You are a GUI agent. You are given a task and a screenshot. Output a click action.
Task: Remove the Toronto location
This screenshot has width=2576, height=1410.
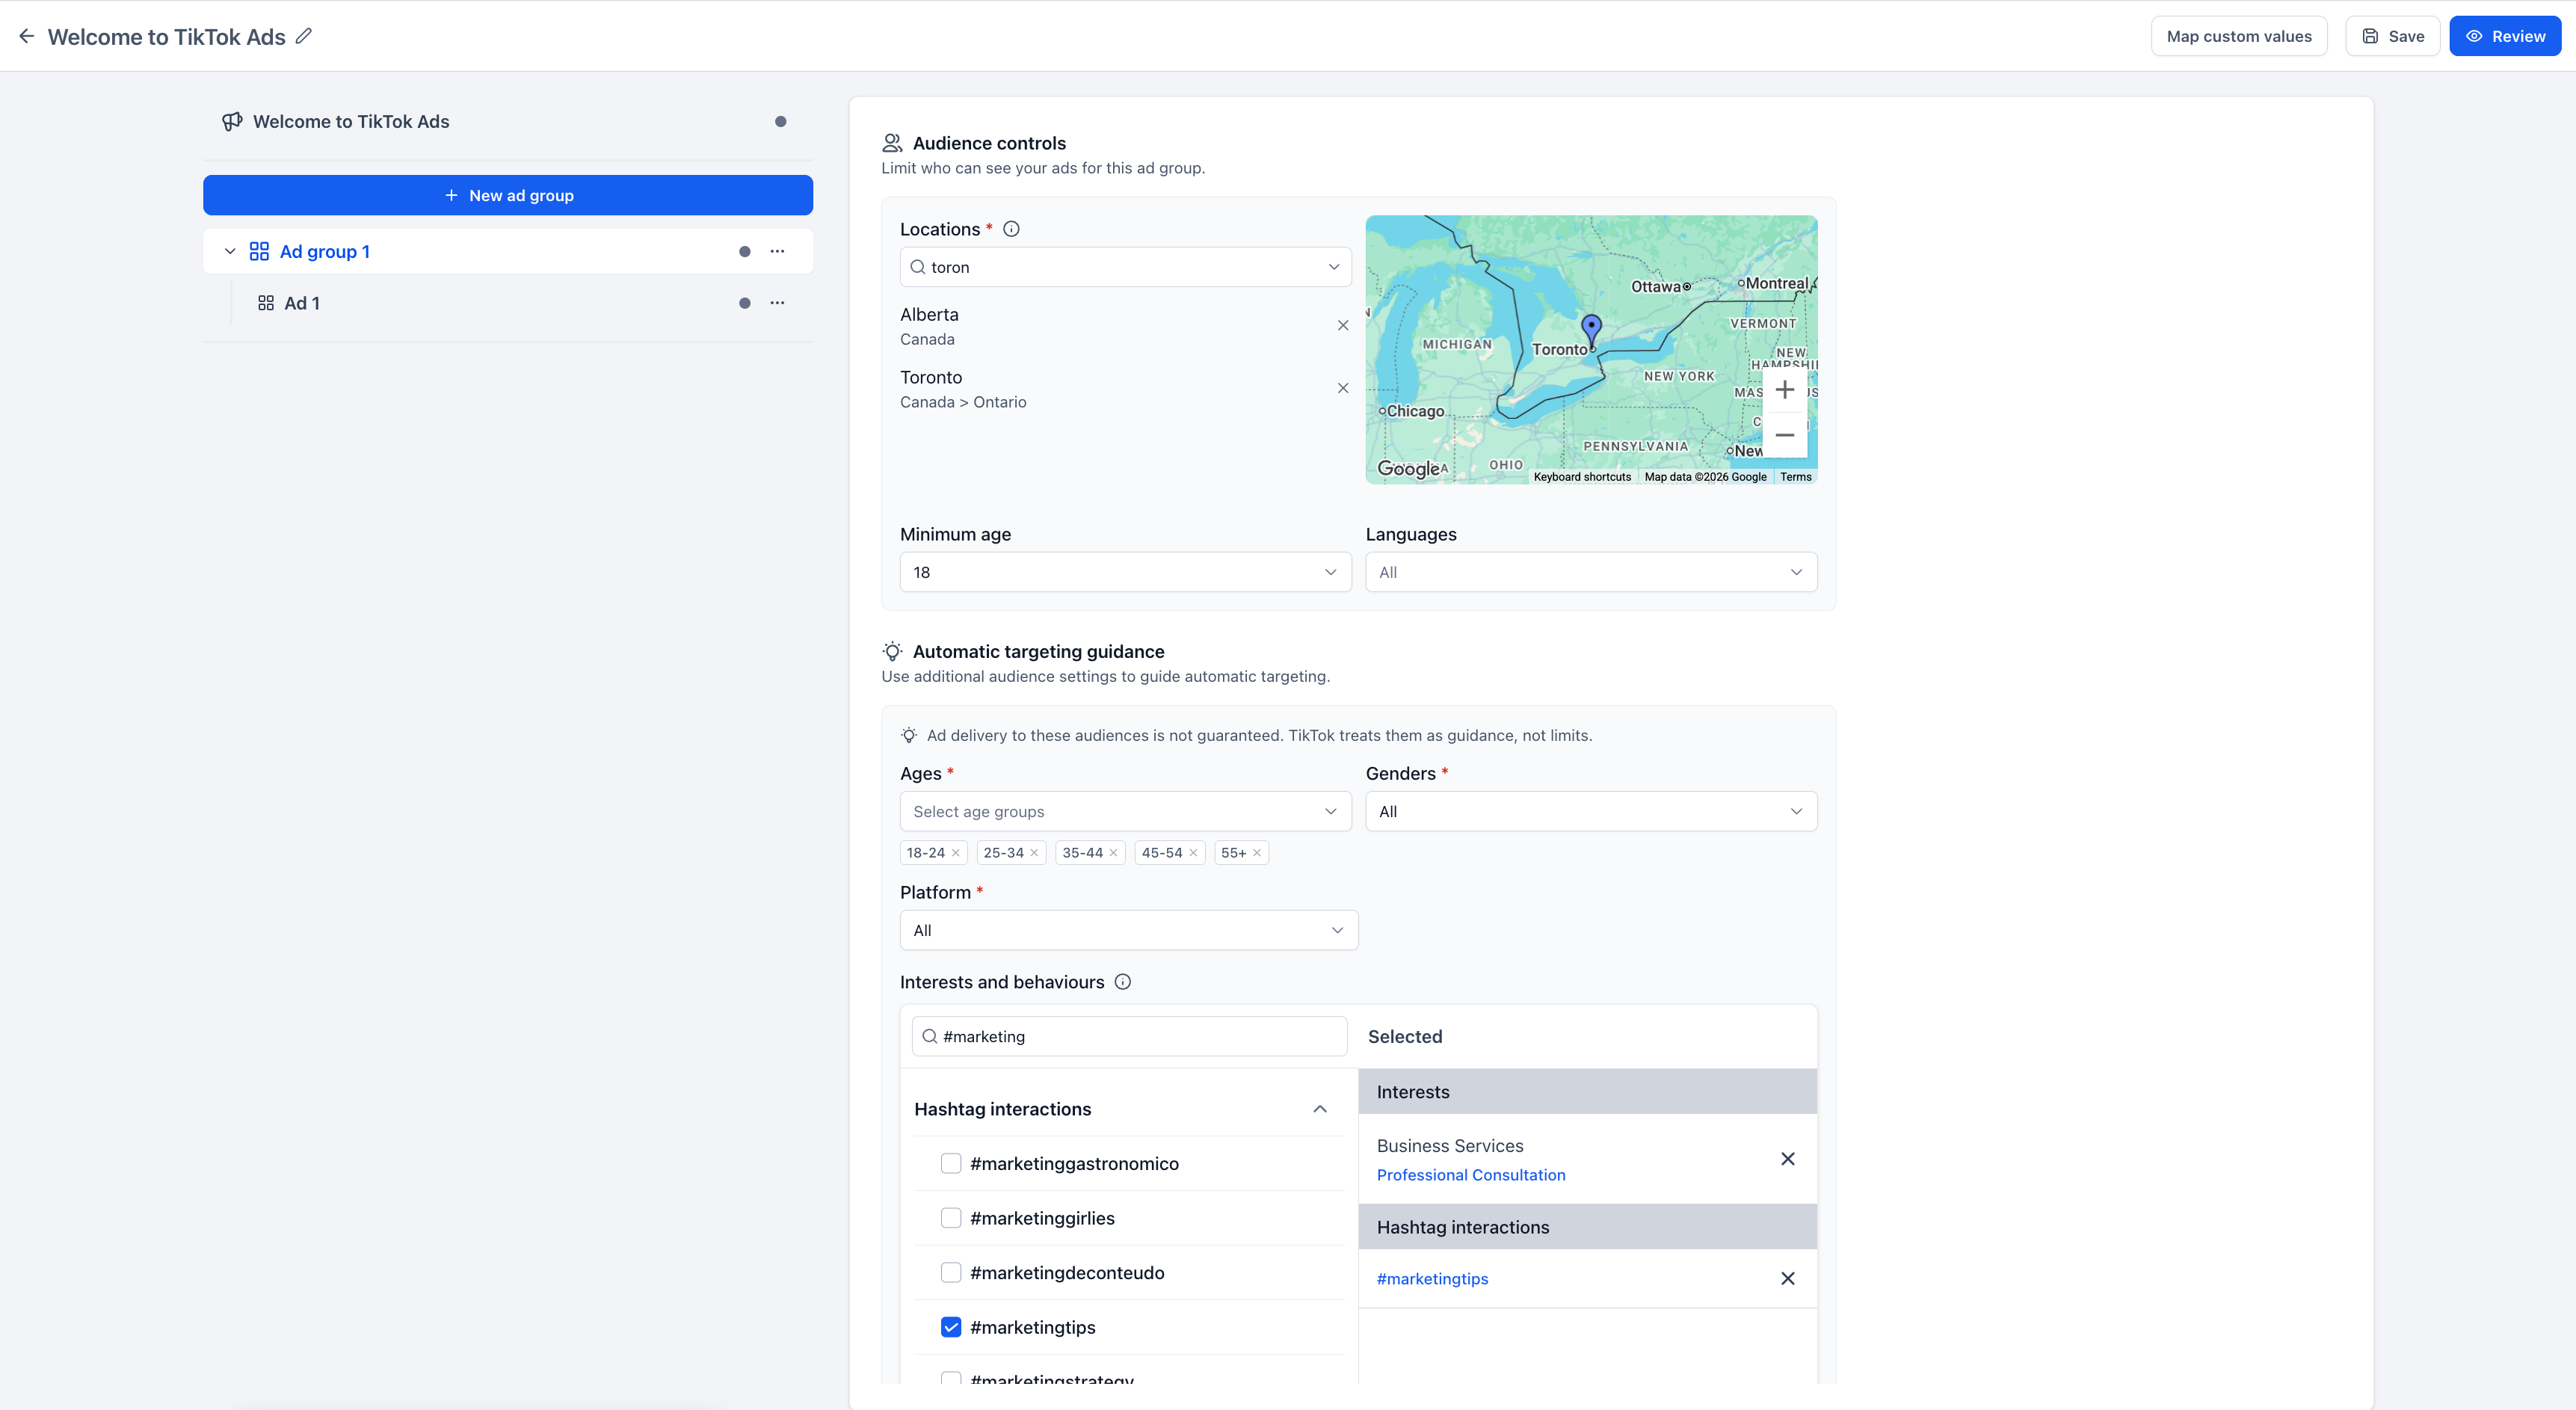pyautogui.click(x=1343, y=388)
